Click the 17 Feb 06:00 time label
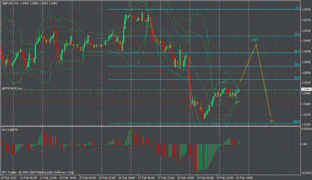312x180 pixels. [146, 178]
